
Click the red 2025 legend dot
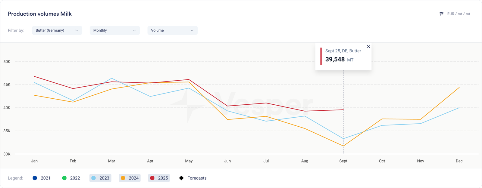(152, 178)
